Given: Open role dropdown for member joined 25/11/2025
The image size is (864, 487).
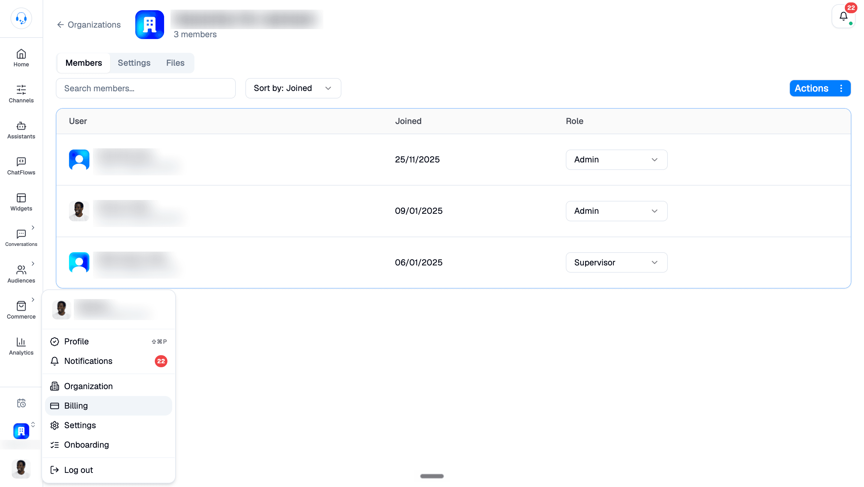Looking at the screenshot, I should pos(616,160).
